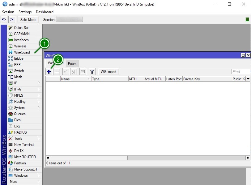Open the Settings menu
This screenshot has width=251, height=185.
click(25, 12)
